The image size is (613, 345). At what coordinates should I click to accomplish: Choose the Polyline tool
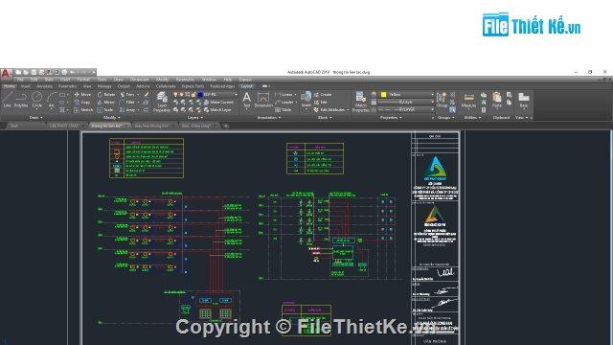pos(21,100)
